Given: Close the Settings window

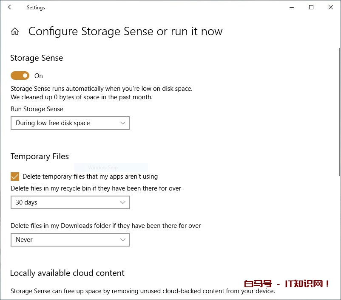Looking at the screenshot, I should 331,7.
